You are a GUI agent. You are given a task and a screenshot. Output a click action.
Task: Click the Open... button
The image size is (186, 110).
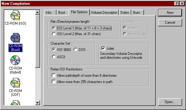(x=170, y=102)
